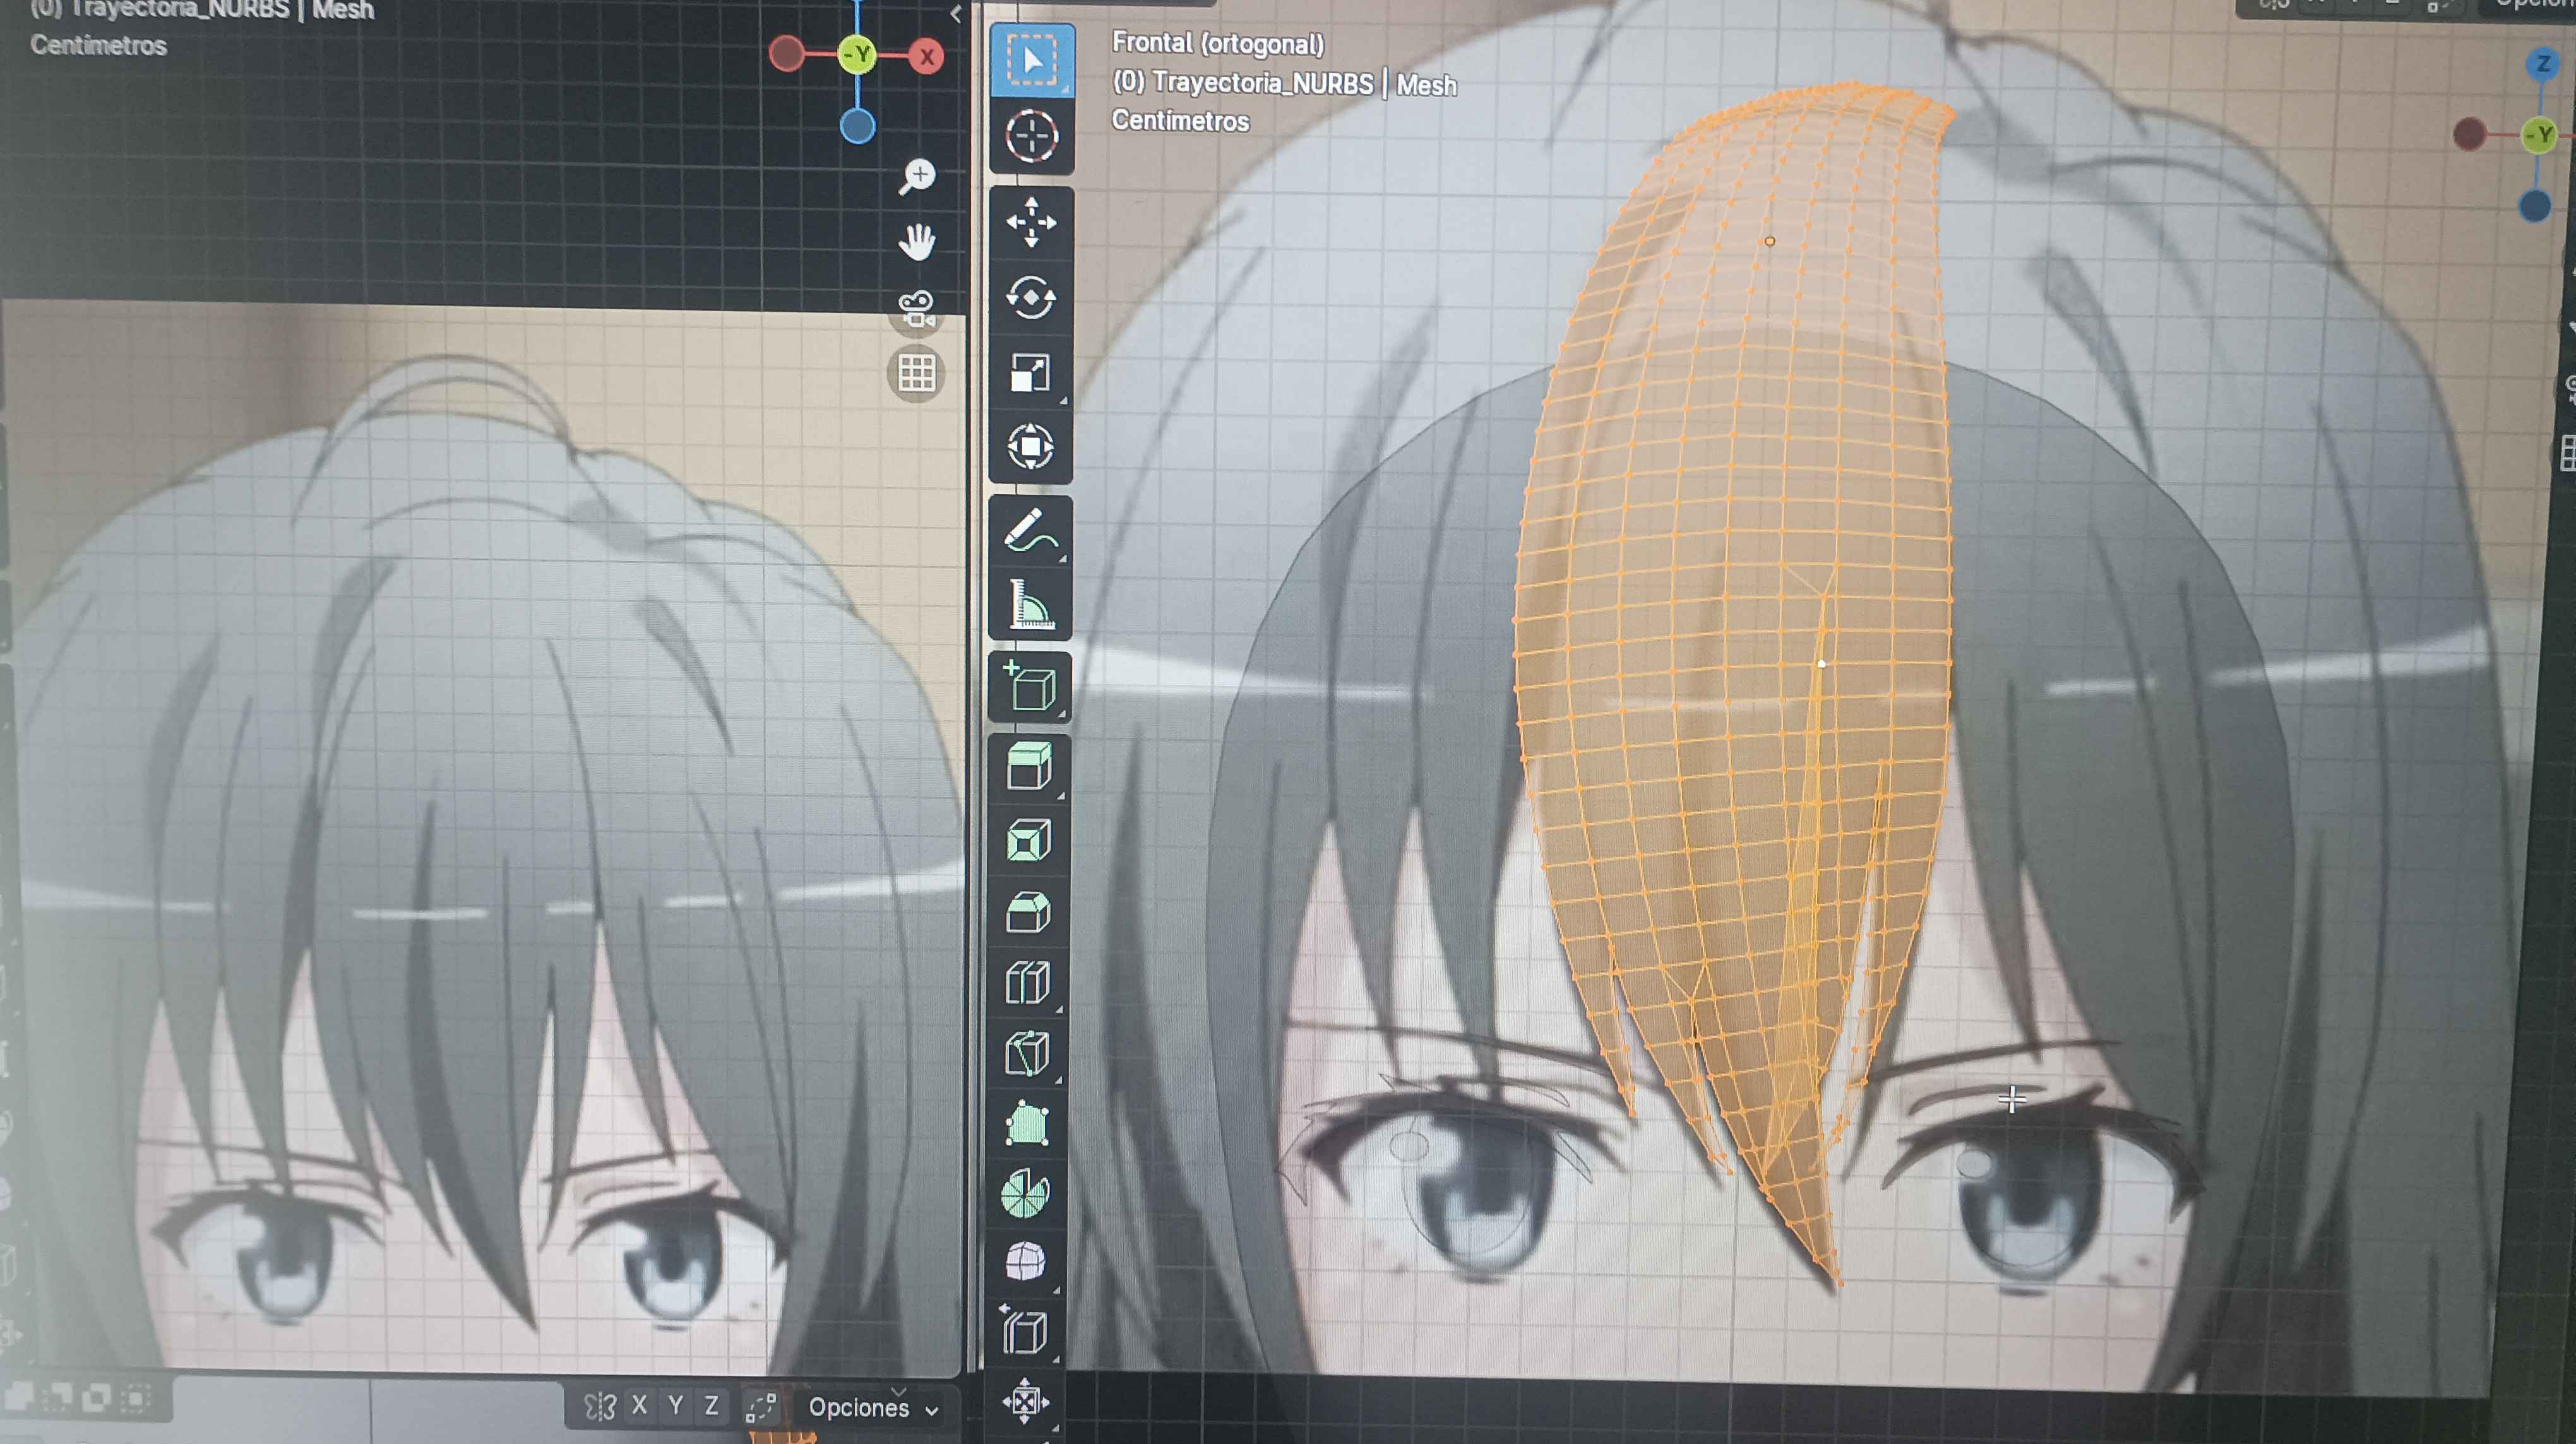Switch perspective/orthographic grid button
Image resolution: width=2576 pixels, height=1444 pixels.
click(916, 373)
